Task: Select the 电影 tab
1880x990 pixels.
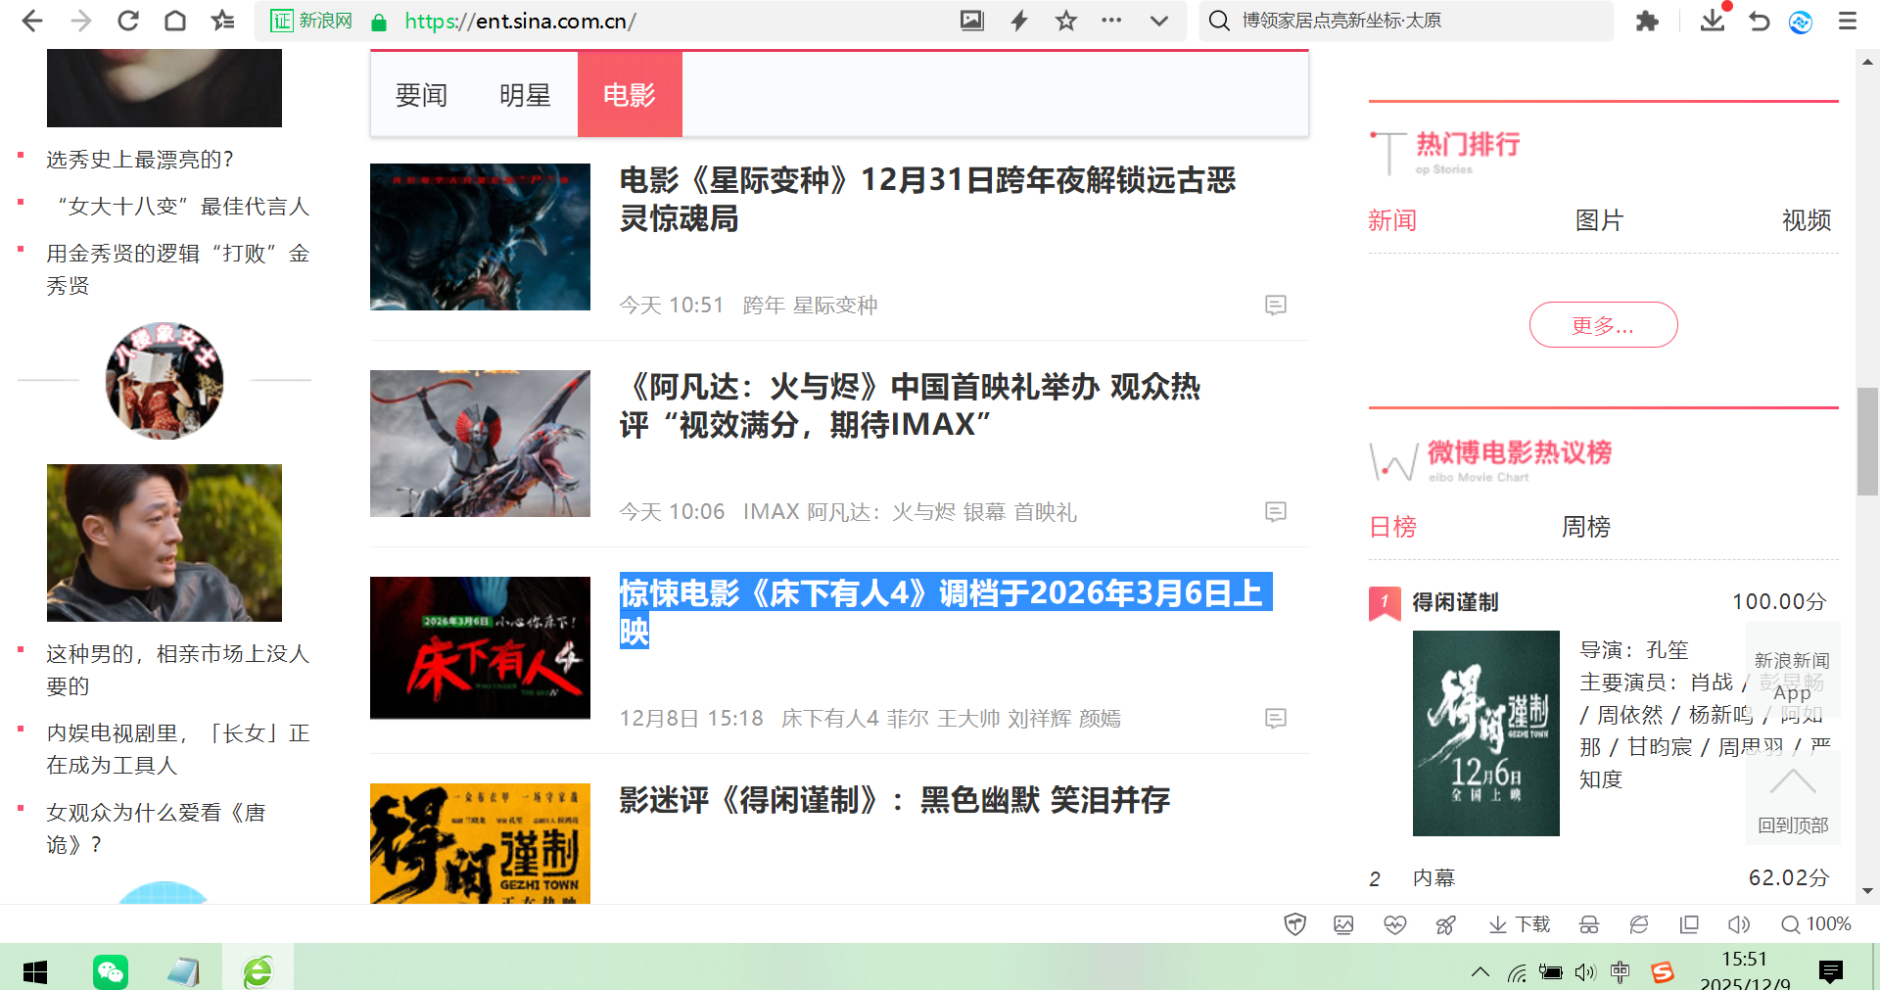Action: (630, 95)
